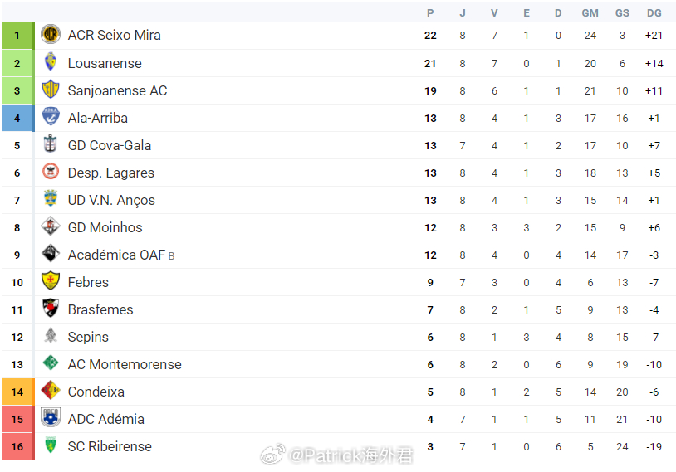Viewport: 676px width, 472px height.
Task: Click the SC Ribeirense team crest
Action: [51, 445]
